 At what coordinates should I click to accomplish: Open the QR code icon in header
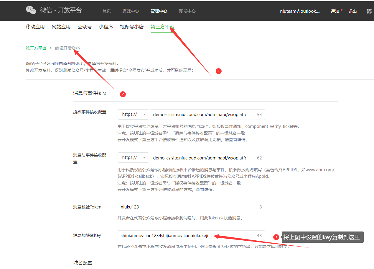tap(369, 11)
